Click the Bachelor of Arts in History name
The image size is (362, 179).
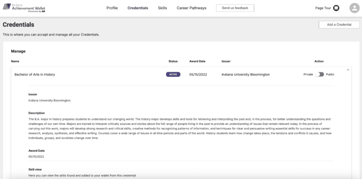point(35,74)
